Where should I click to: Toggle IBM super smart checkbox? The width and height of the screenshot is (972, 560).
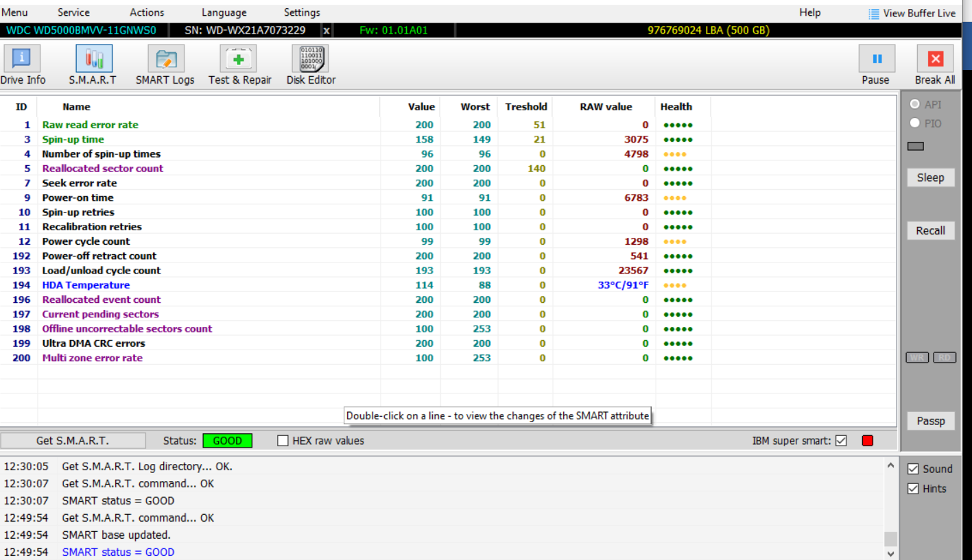[842, 441]
